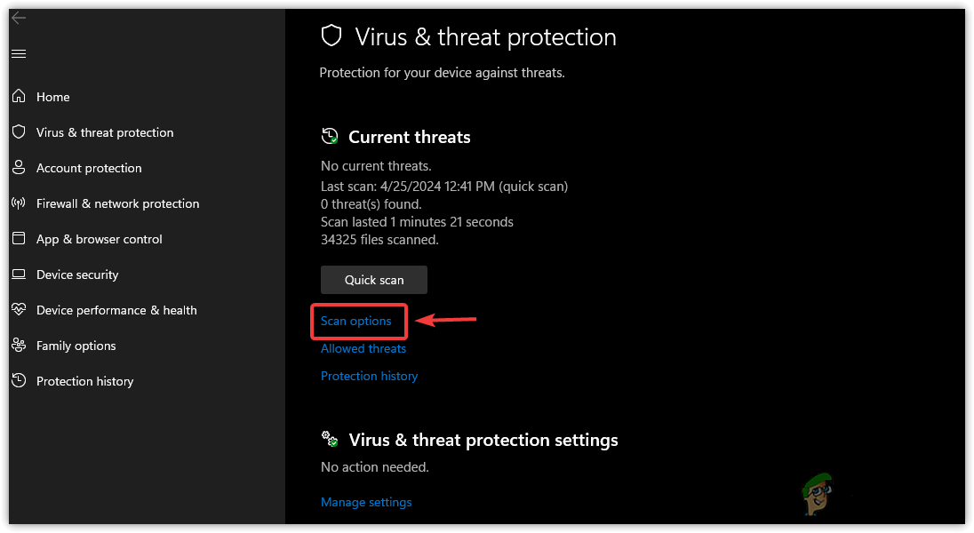Open Account protection person icon
Viewport: 974px width, 533px height.
click(19, 167)
